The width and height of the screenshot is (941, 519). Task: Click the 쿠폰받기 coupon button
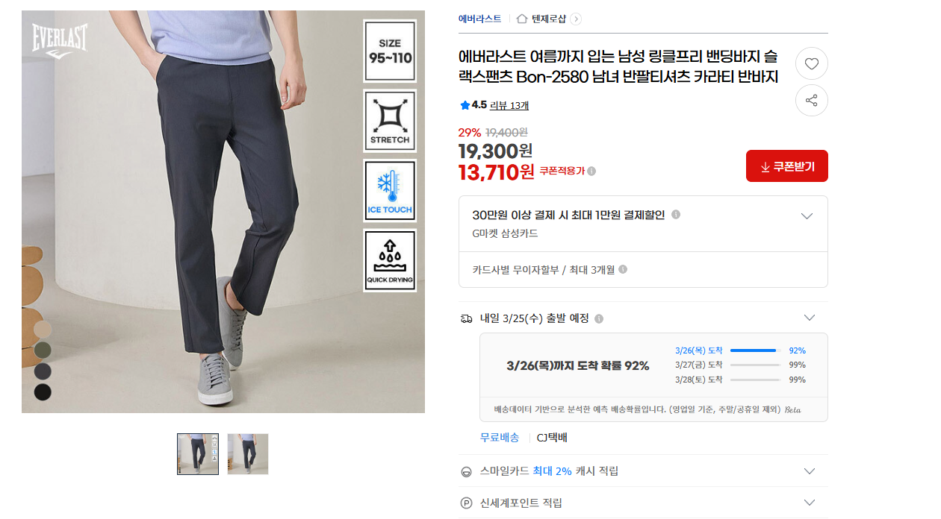click(x=787, y=166)
